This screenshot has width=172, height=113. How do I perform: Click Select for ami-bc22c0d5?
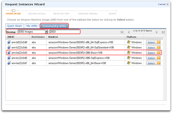tap(153, 58)
